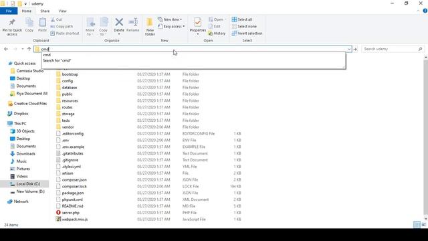
Task: Select Camtasia Studio in sidebar
Action: [27, 71]
